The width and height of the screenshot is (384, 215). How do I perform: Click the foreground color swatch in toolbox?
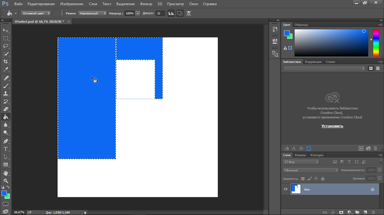(x=4, y=193)
